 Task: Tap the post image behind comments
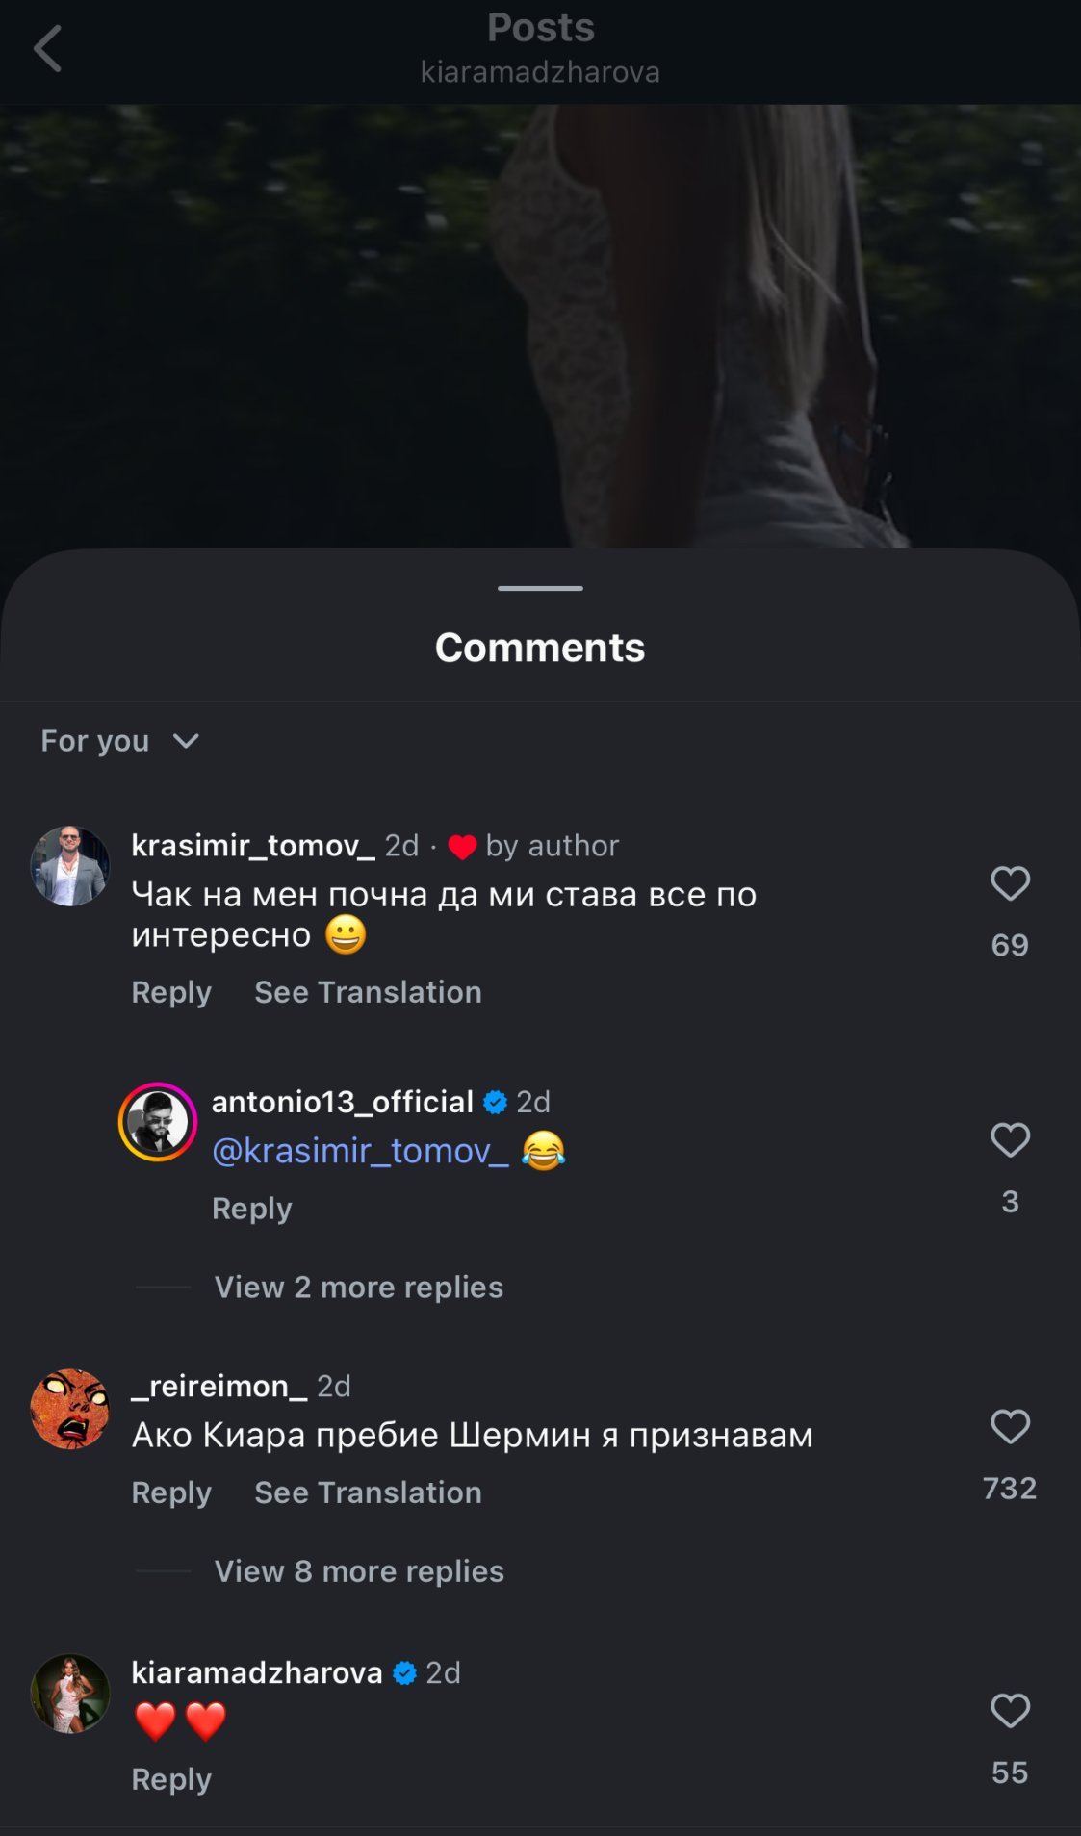point(539,327)
